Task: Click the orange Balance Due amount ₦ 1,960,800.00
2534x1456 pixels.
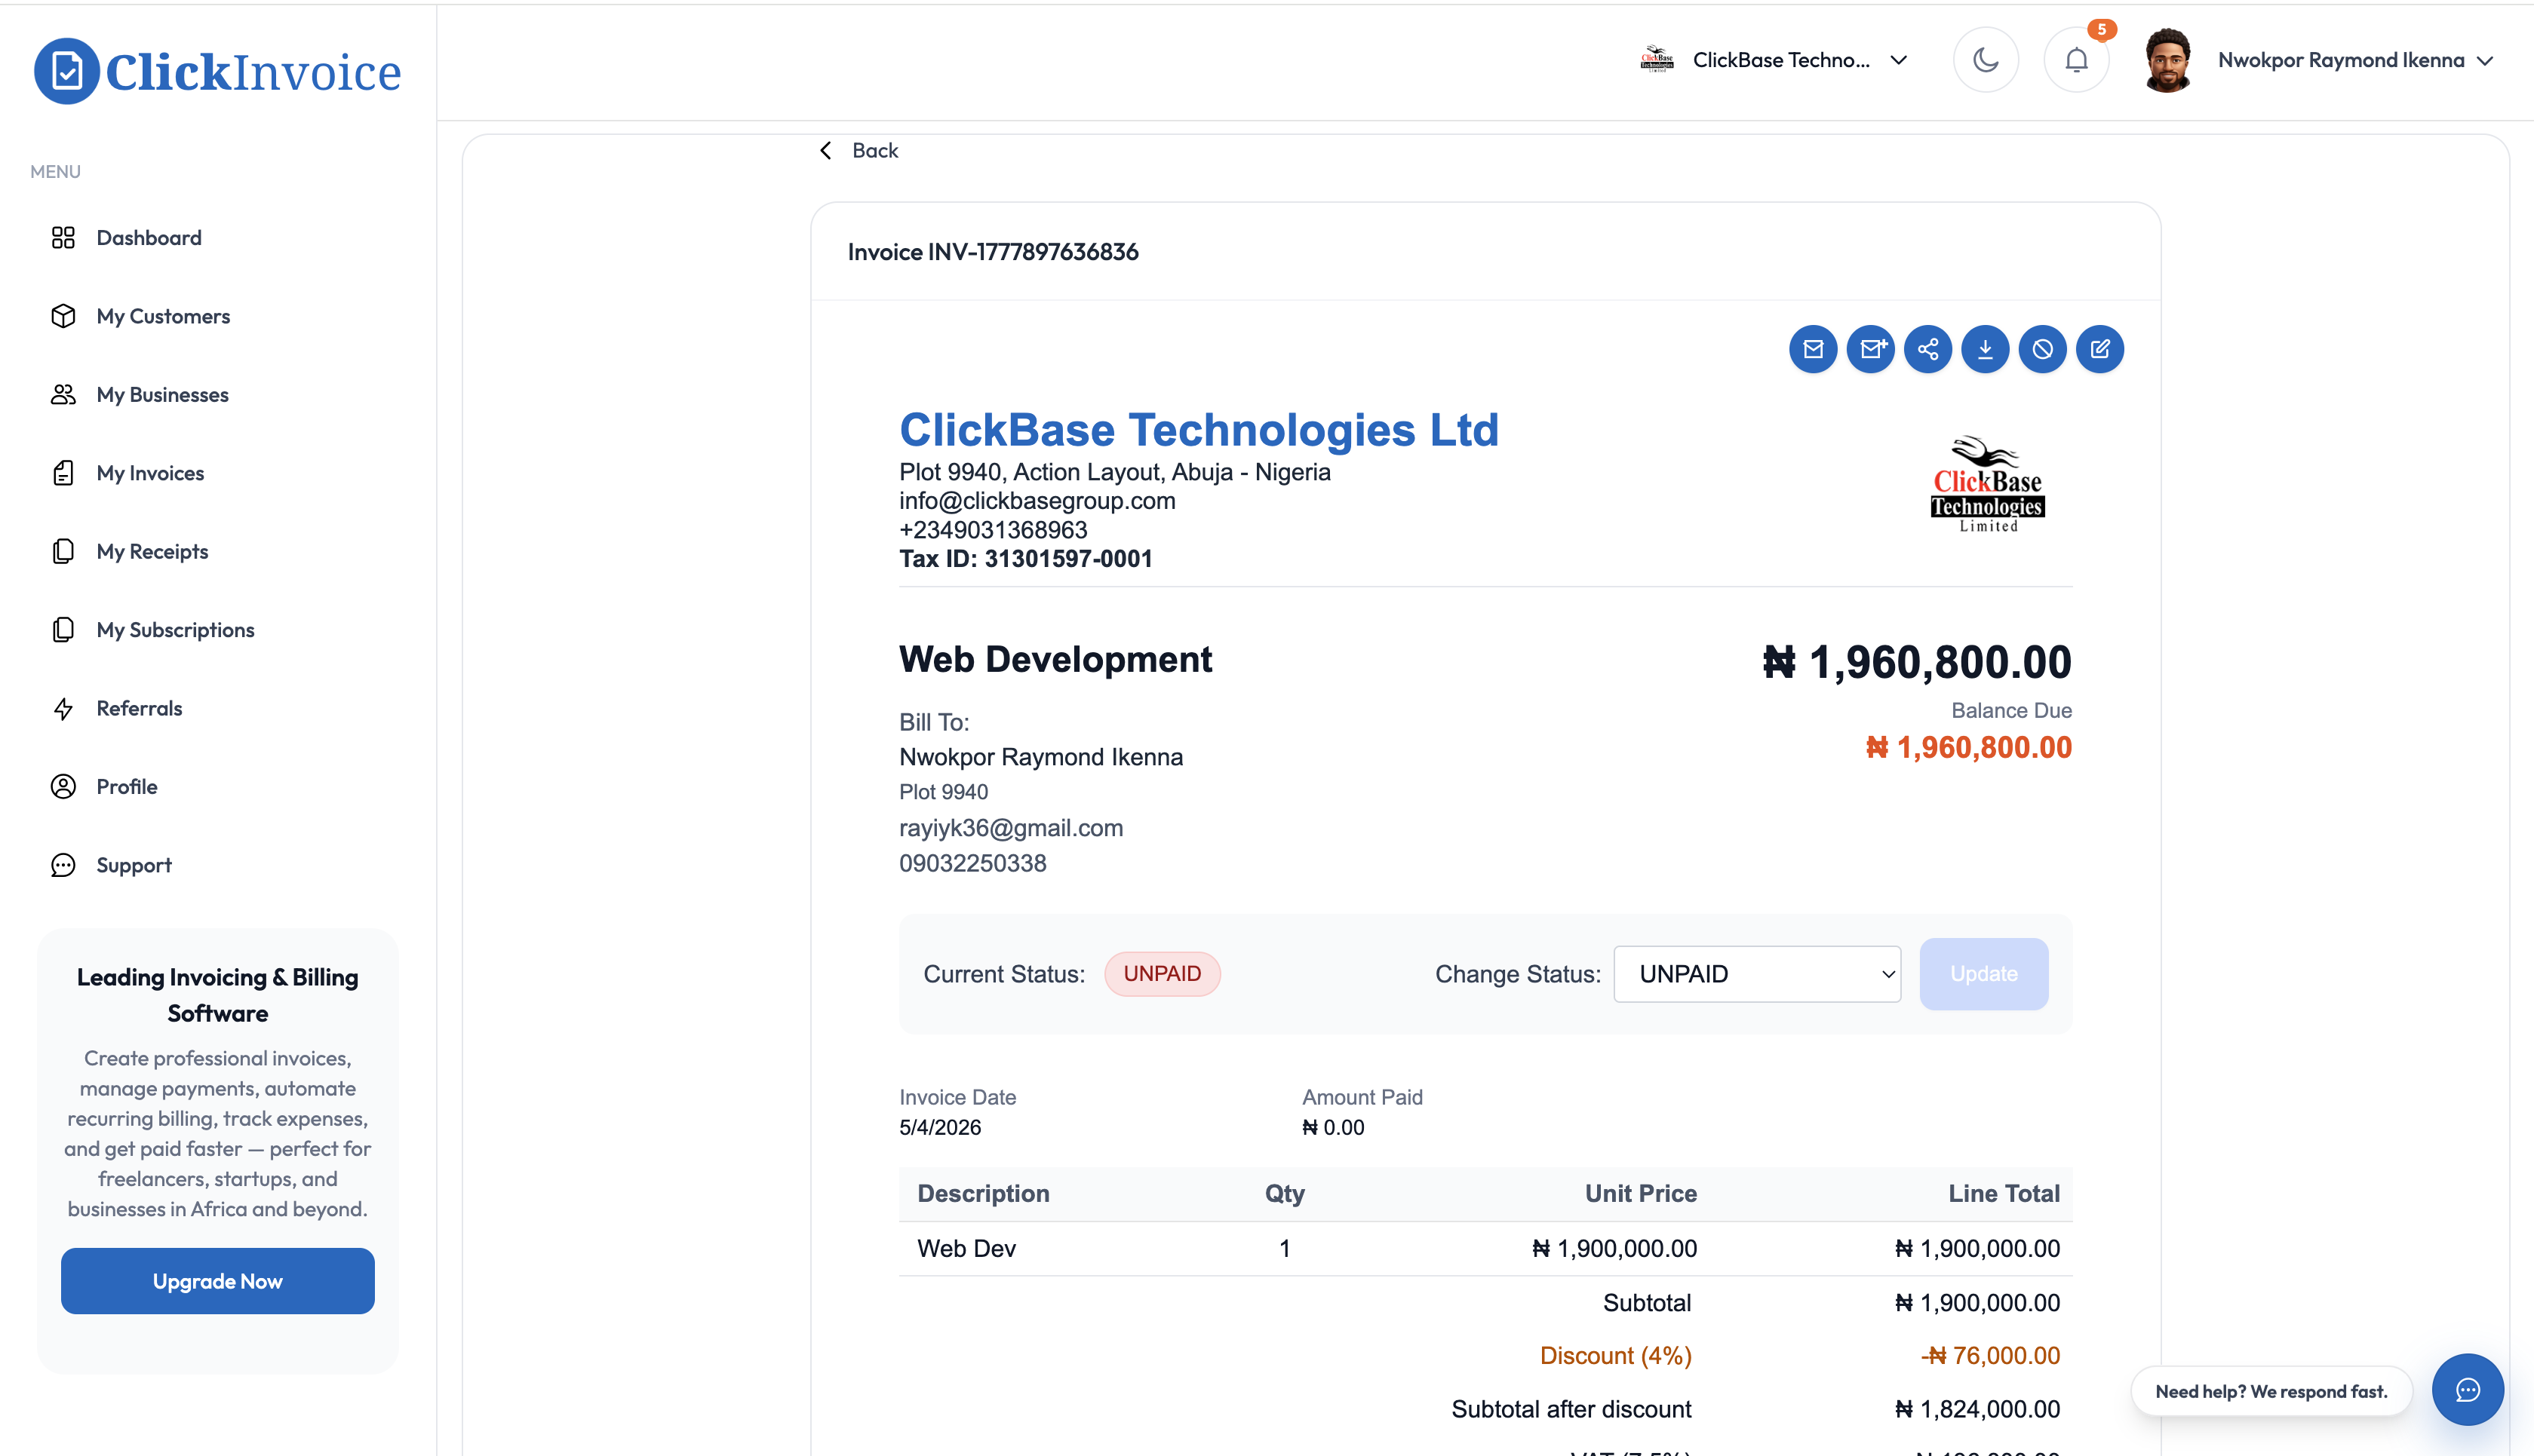Action: tap(1967, 748)
